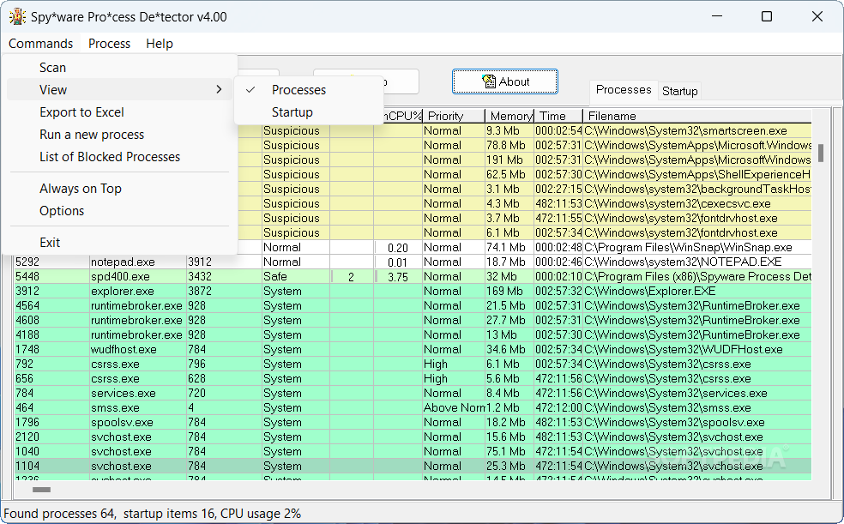Open the Commands menu
The height and width of the screenshot is (524, 844).
coord(41,44)
